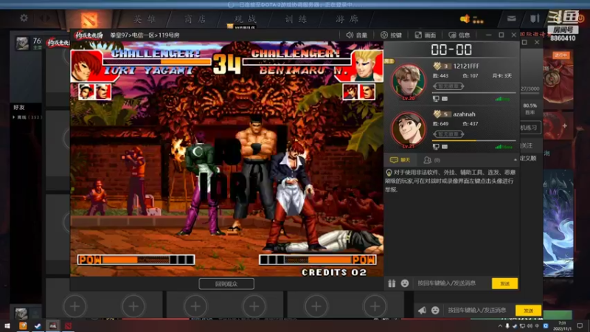The height and width of the screenshot is (332, 590).
Task: Focus the lobby chat message input
Action: tap(479, 310)
